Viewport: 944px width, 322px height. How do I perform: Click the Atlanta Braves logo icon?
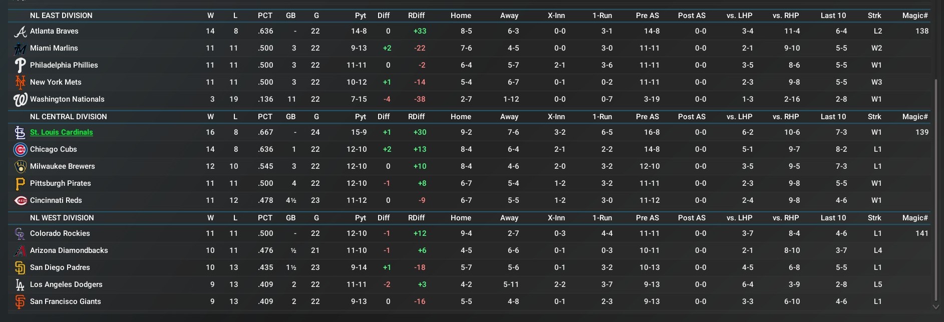pyautogui.click(x=20, y=32)
